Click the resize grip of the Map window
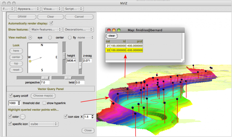 pos(183,61)
